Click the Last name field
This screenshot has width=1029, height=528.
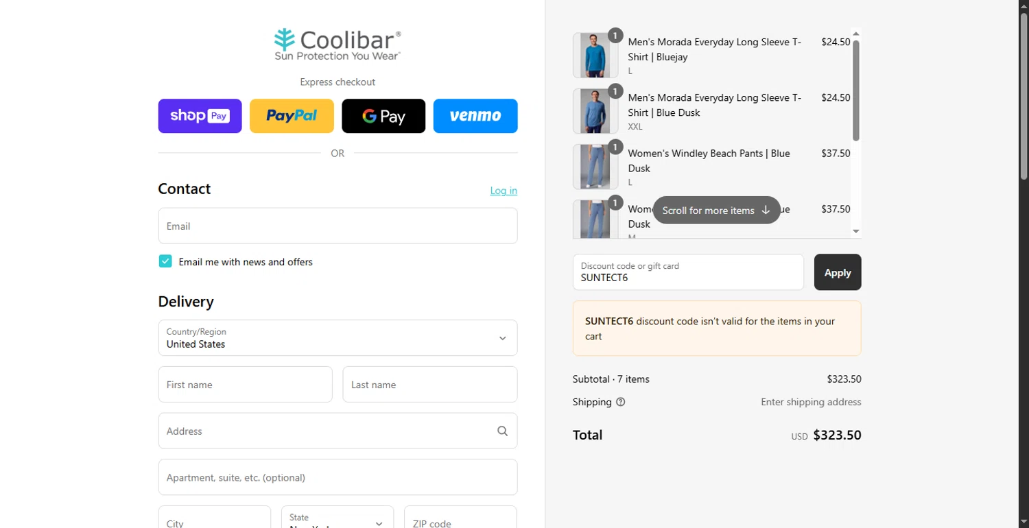pos(430,384)
